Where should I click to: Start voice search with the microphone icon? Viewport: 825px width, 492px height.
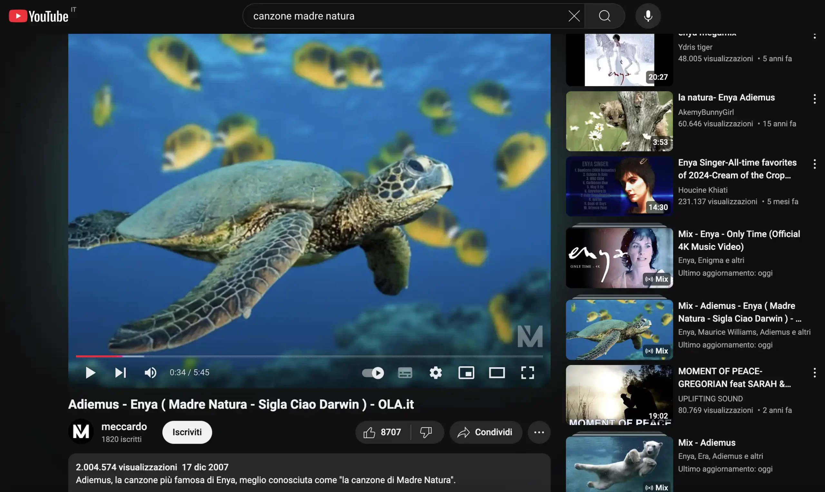tap(648, 15)
